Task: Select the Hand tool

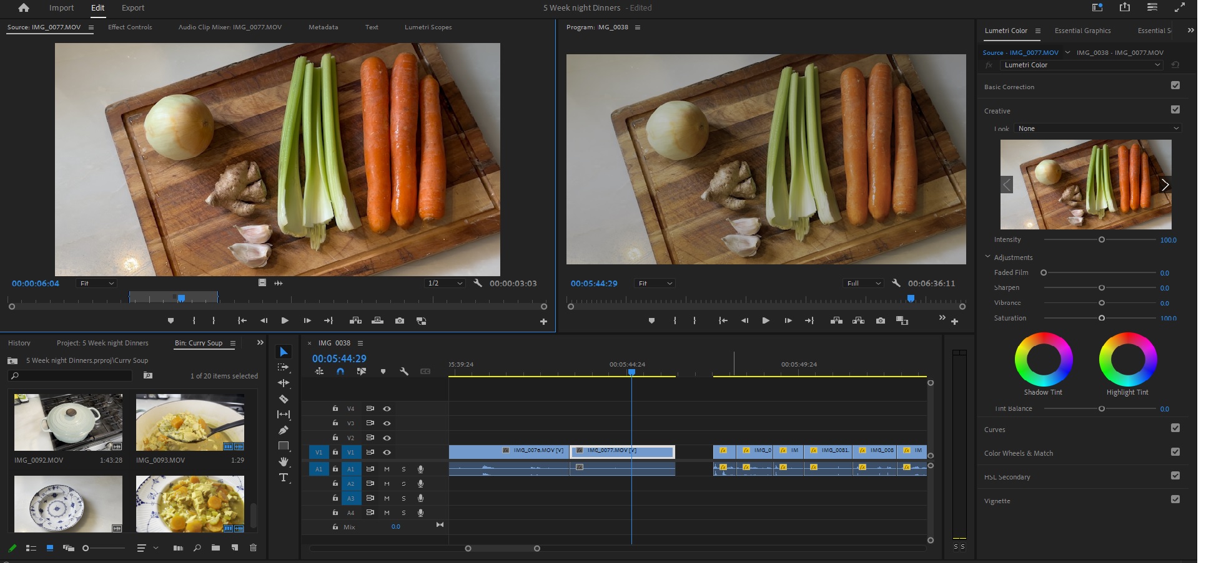Action: click(284, 460)
